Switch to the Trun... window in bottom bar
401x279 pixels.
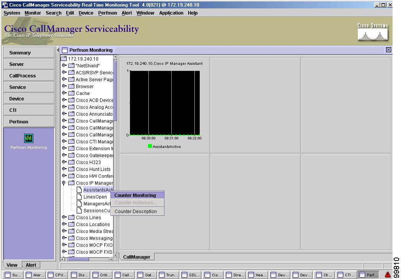[169, 275]
